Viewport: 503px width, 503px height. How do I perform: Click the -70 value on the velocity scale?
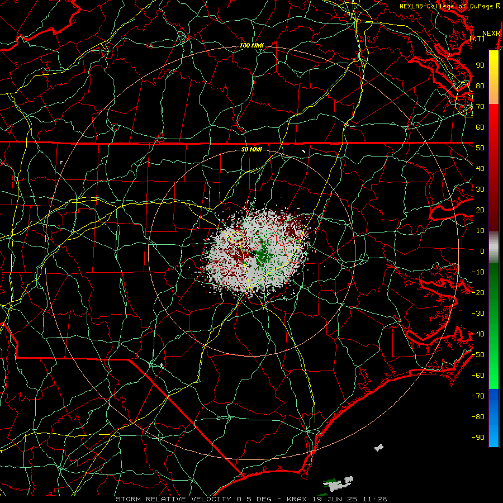[478, 396]
